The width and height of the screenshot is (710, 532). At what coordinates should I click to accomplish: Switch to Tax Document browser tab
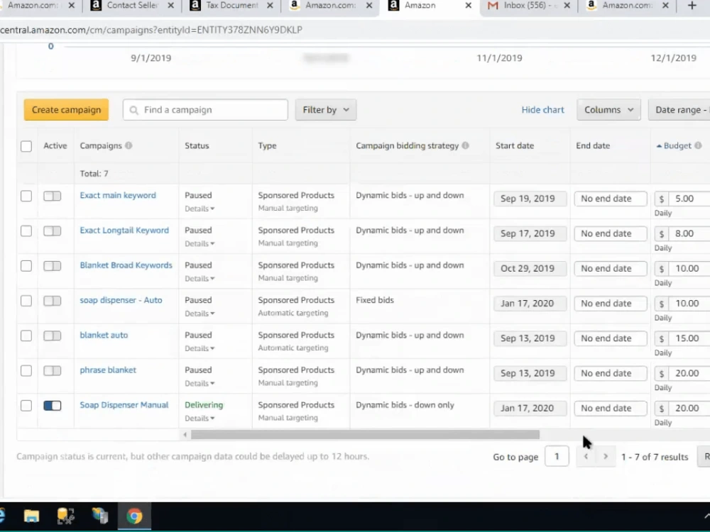point(231,6)
